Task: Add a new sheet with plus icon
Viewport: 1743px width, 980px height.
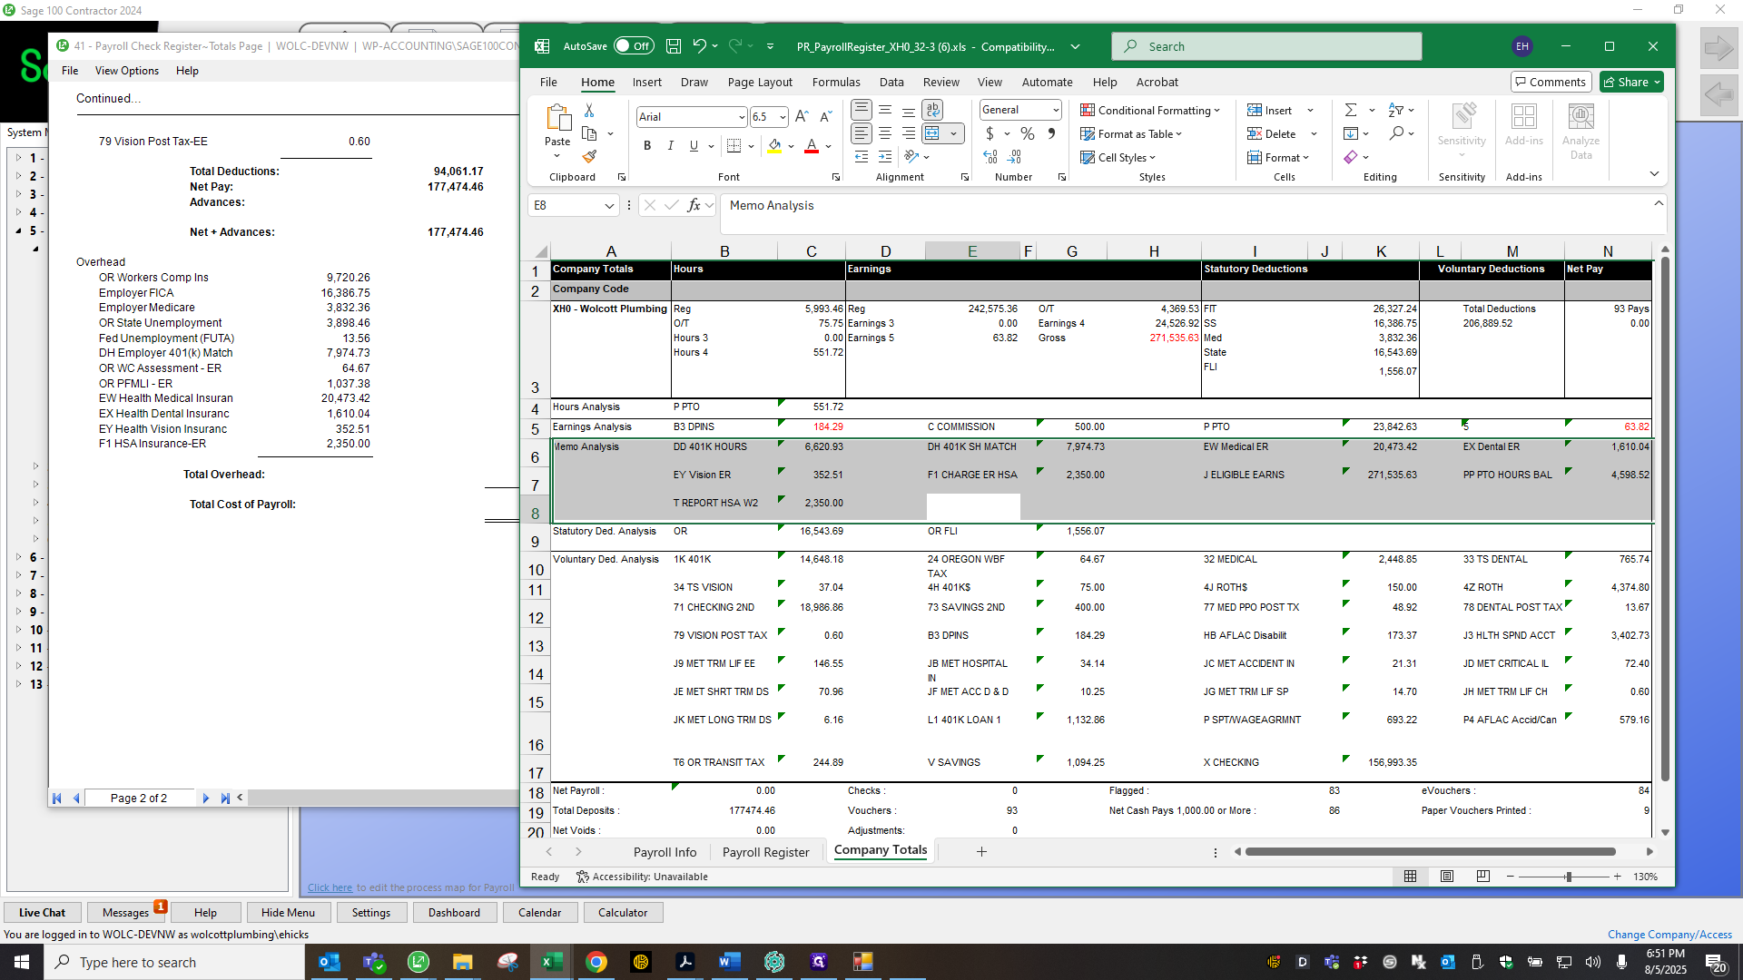Action: click(981, 851)
